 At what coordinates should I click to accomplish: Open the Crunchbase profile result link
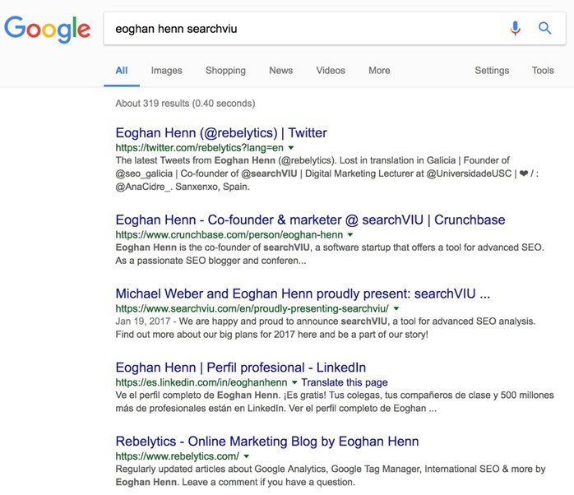[310, 220]
